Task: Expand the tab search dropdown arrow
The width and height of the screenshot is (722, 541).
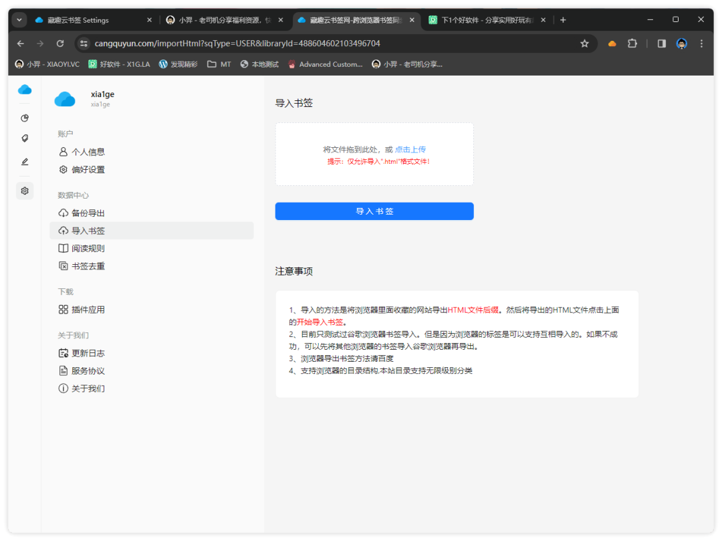Action: coord(19,20)
